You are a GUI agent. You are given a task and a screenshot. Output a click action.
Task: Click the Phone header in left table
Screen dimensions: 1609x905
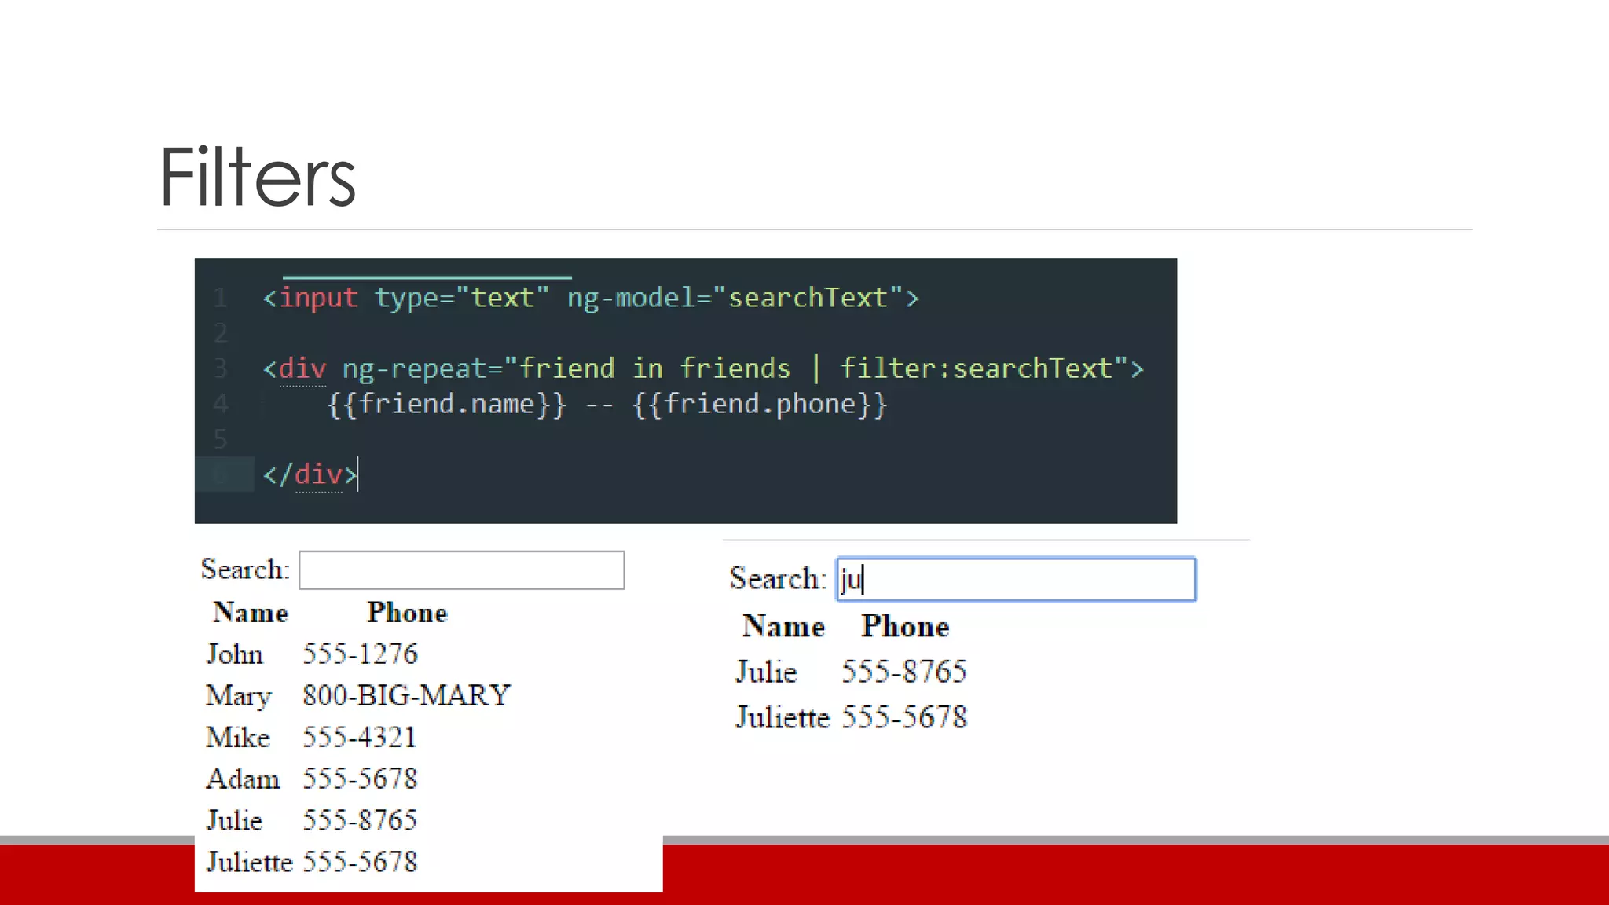(407, 613)
